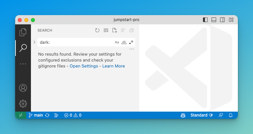
Task: Show errors and warnings count
Action: point(73,115)
